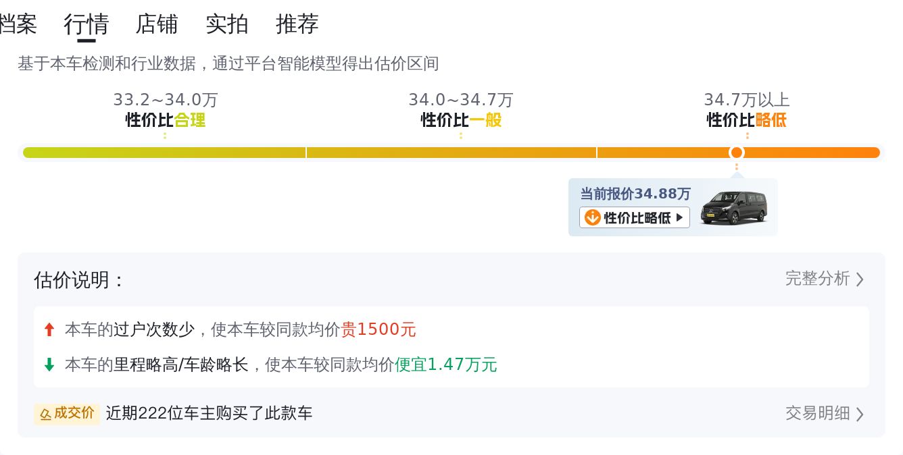
Task: Click the current price marker on the bar
Action: pyautogui.click(x=737, y=153)
